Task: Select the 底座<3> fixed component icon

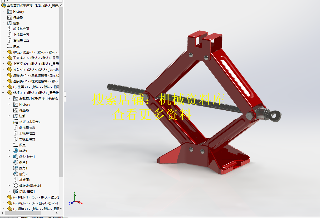Action: pyautogui.click(x=9, y=52)
